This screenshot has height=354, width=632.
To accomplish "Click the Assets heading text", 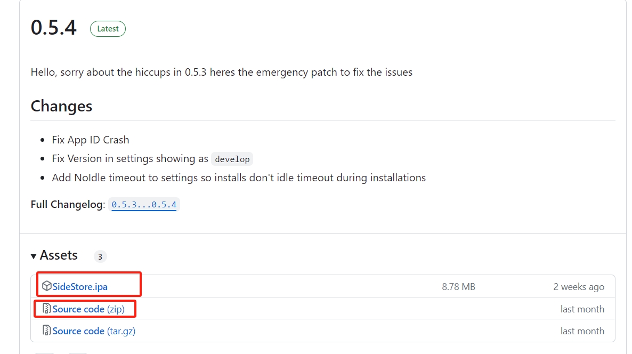I will click(x=59, y=255).
